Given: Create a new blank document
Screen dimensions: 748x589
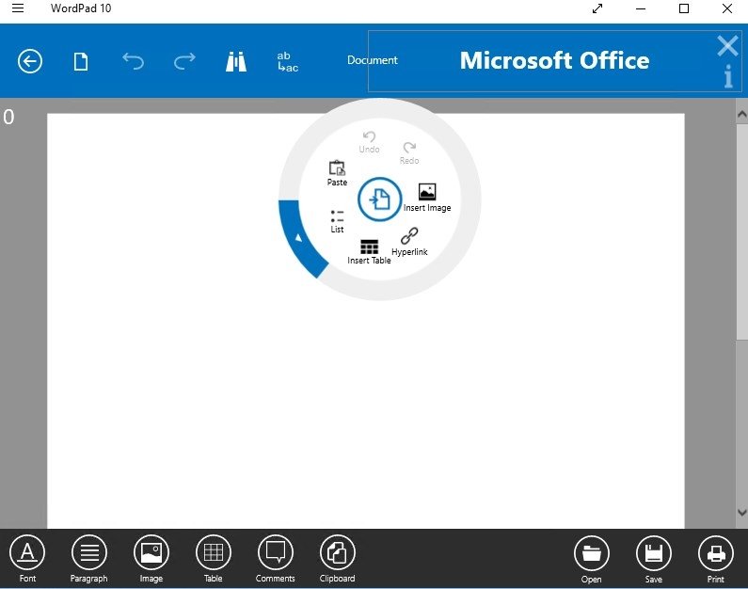Looking at the screenshot, I should pyautogui.click(x=81, y=61).
